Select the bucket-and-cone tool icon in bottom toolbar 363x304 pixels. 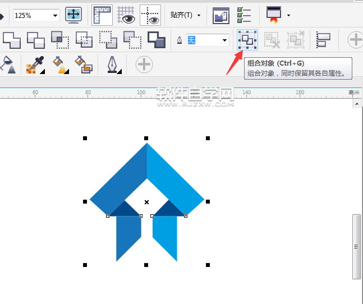point(8,65)
